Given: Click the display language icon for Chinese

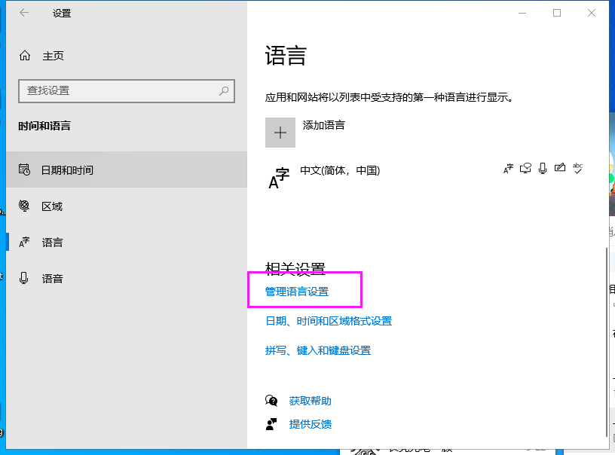Looking at the screenshot, I should pyautogui.click(x=509, y=168).
